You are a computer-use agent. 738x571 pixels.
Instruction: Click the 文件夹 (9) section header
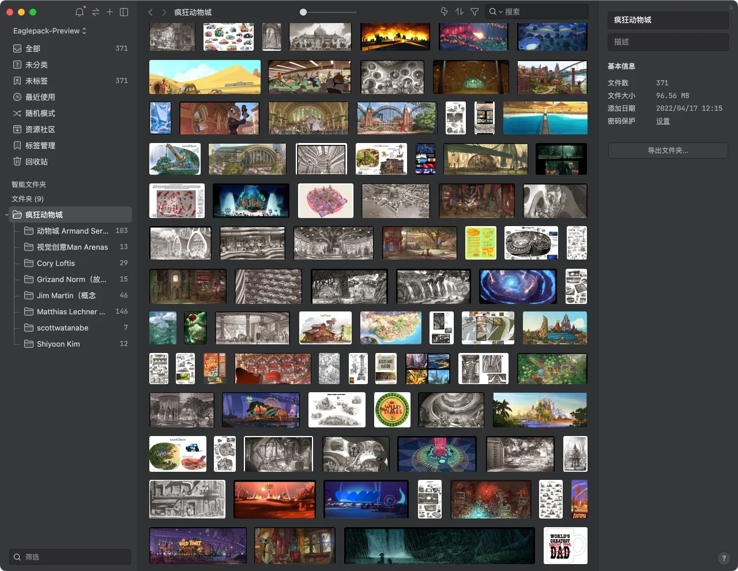point(28,199)
